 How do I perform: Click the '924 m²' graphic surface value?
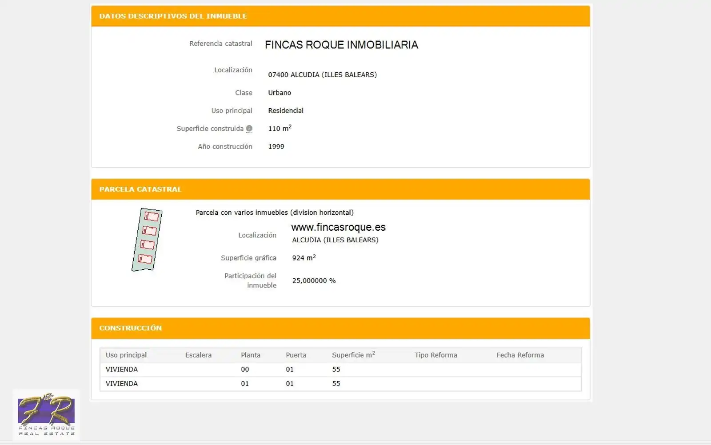click(304, 257)
